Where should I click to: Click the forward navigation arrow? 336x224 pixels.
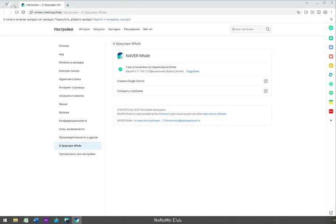[10, 12]
